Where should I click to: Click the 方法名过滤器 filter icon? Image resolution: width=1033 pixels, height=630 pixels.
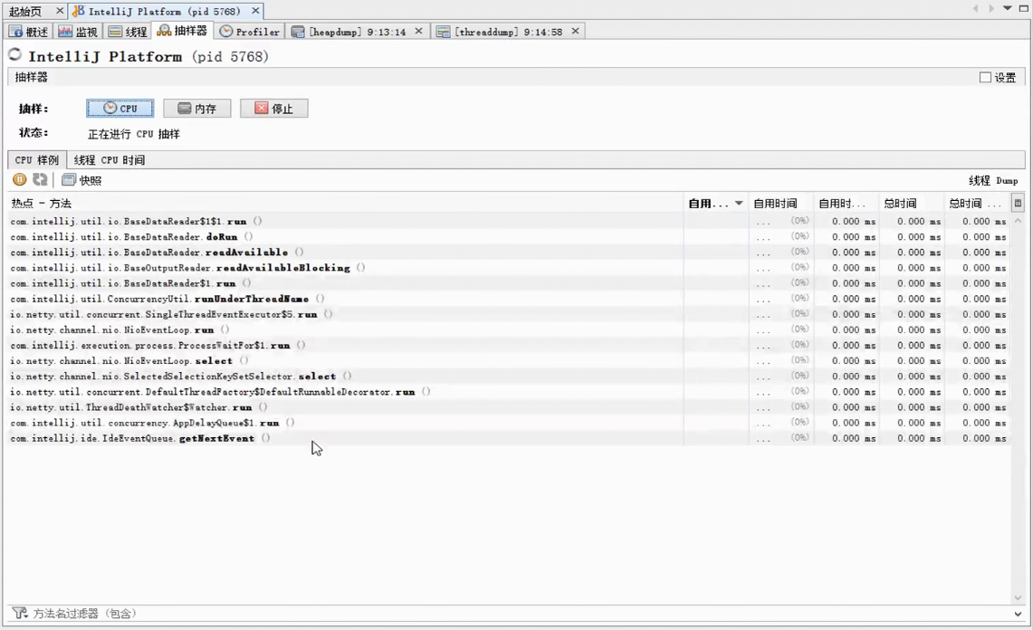[x=20, y=613]
